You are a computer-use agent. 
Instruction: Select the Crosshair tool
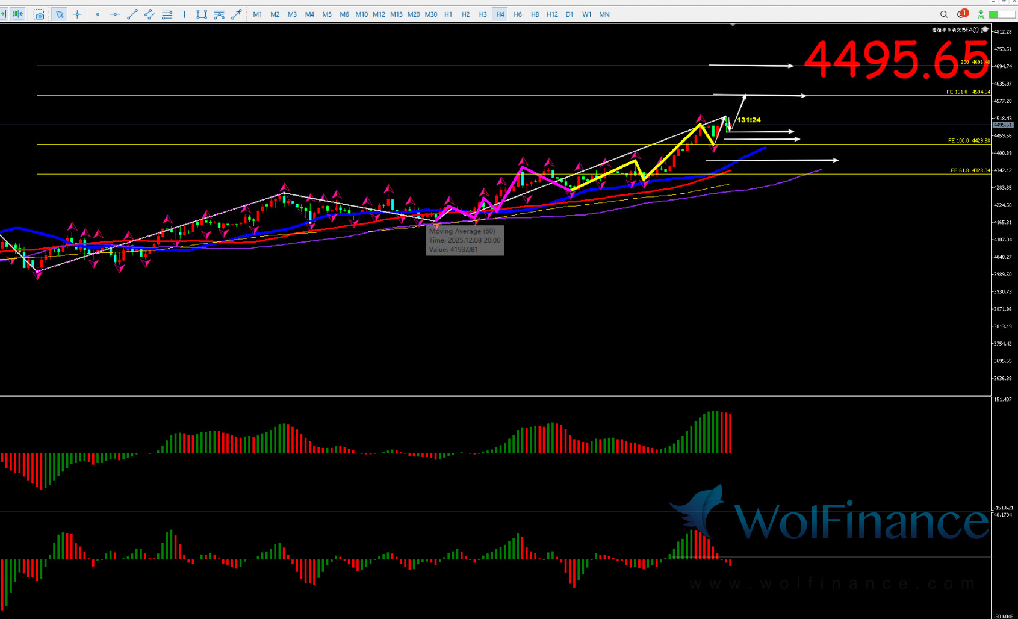click(x=77, y=14)
